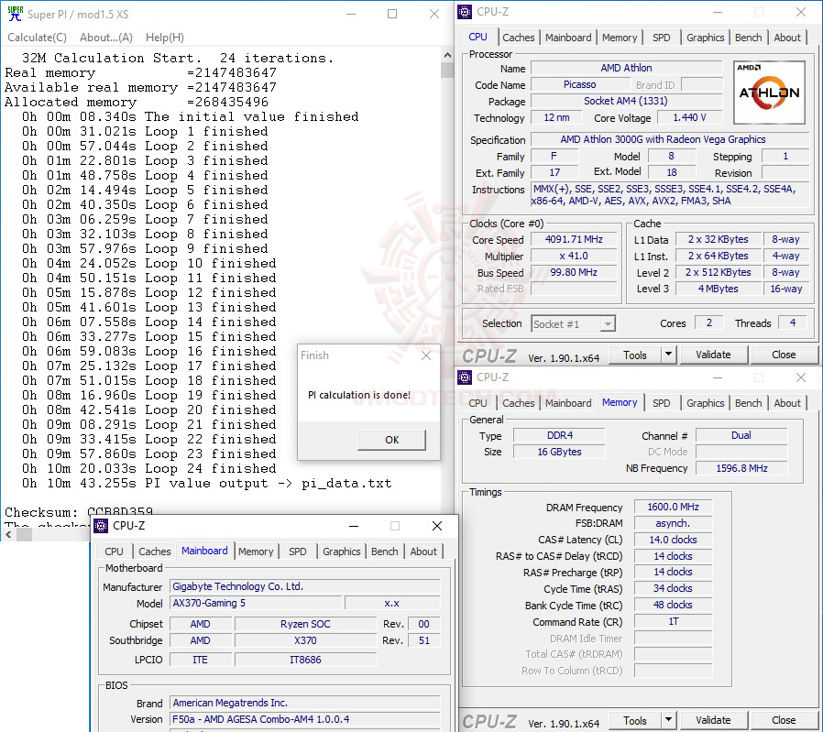This screenshot has width=823, height=732.
Task: Click Bus Speed value 99.80 MHz
Action: (573, 272)
